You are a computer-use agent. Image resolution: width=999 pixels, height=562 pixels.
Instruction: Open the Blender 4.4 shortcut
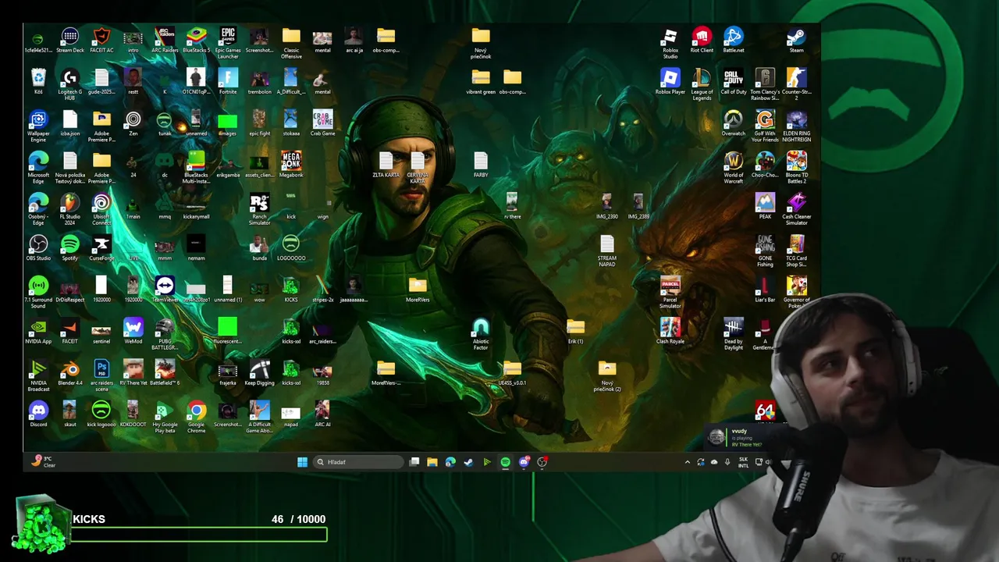pyautogui.click(x=69, y=373)
